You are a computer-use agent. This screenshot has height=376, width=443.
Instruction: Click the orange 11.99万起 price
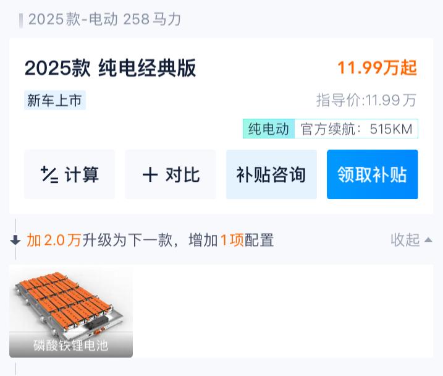(377, 68)
